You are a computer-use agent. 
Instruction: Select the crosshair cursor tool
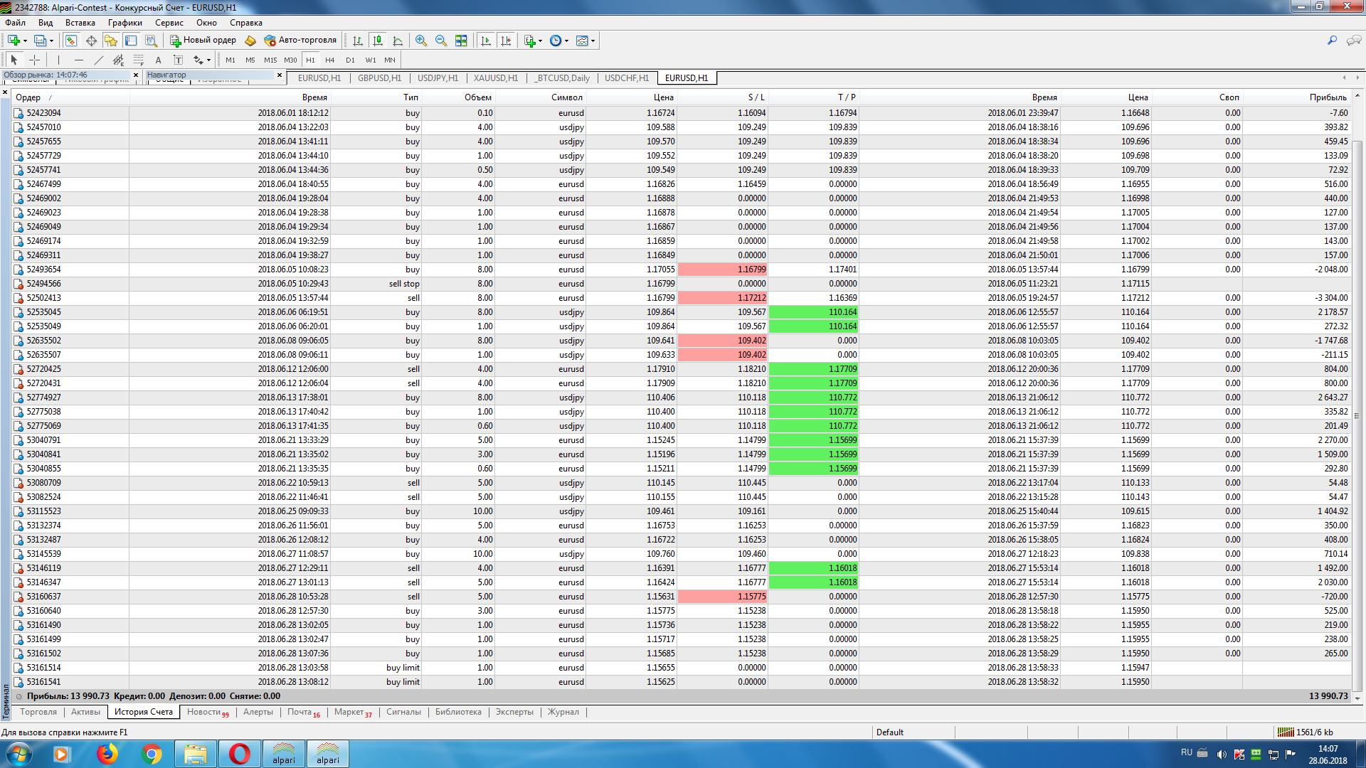click(x=34, y=60)
